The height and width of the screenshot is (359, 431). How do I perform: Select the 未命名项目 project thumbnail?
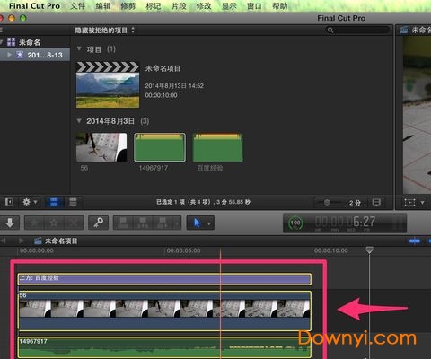(108, 85)
